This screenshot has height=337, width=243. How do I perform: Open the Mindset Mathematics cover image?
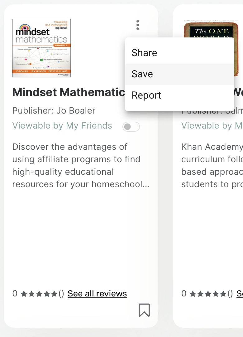(41, 48)
